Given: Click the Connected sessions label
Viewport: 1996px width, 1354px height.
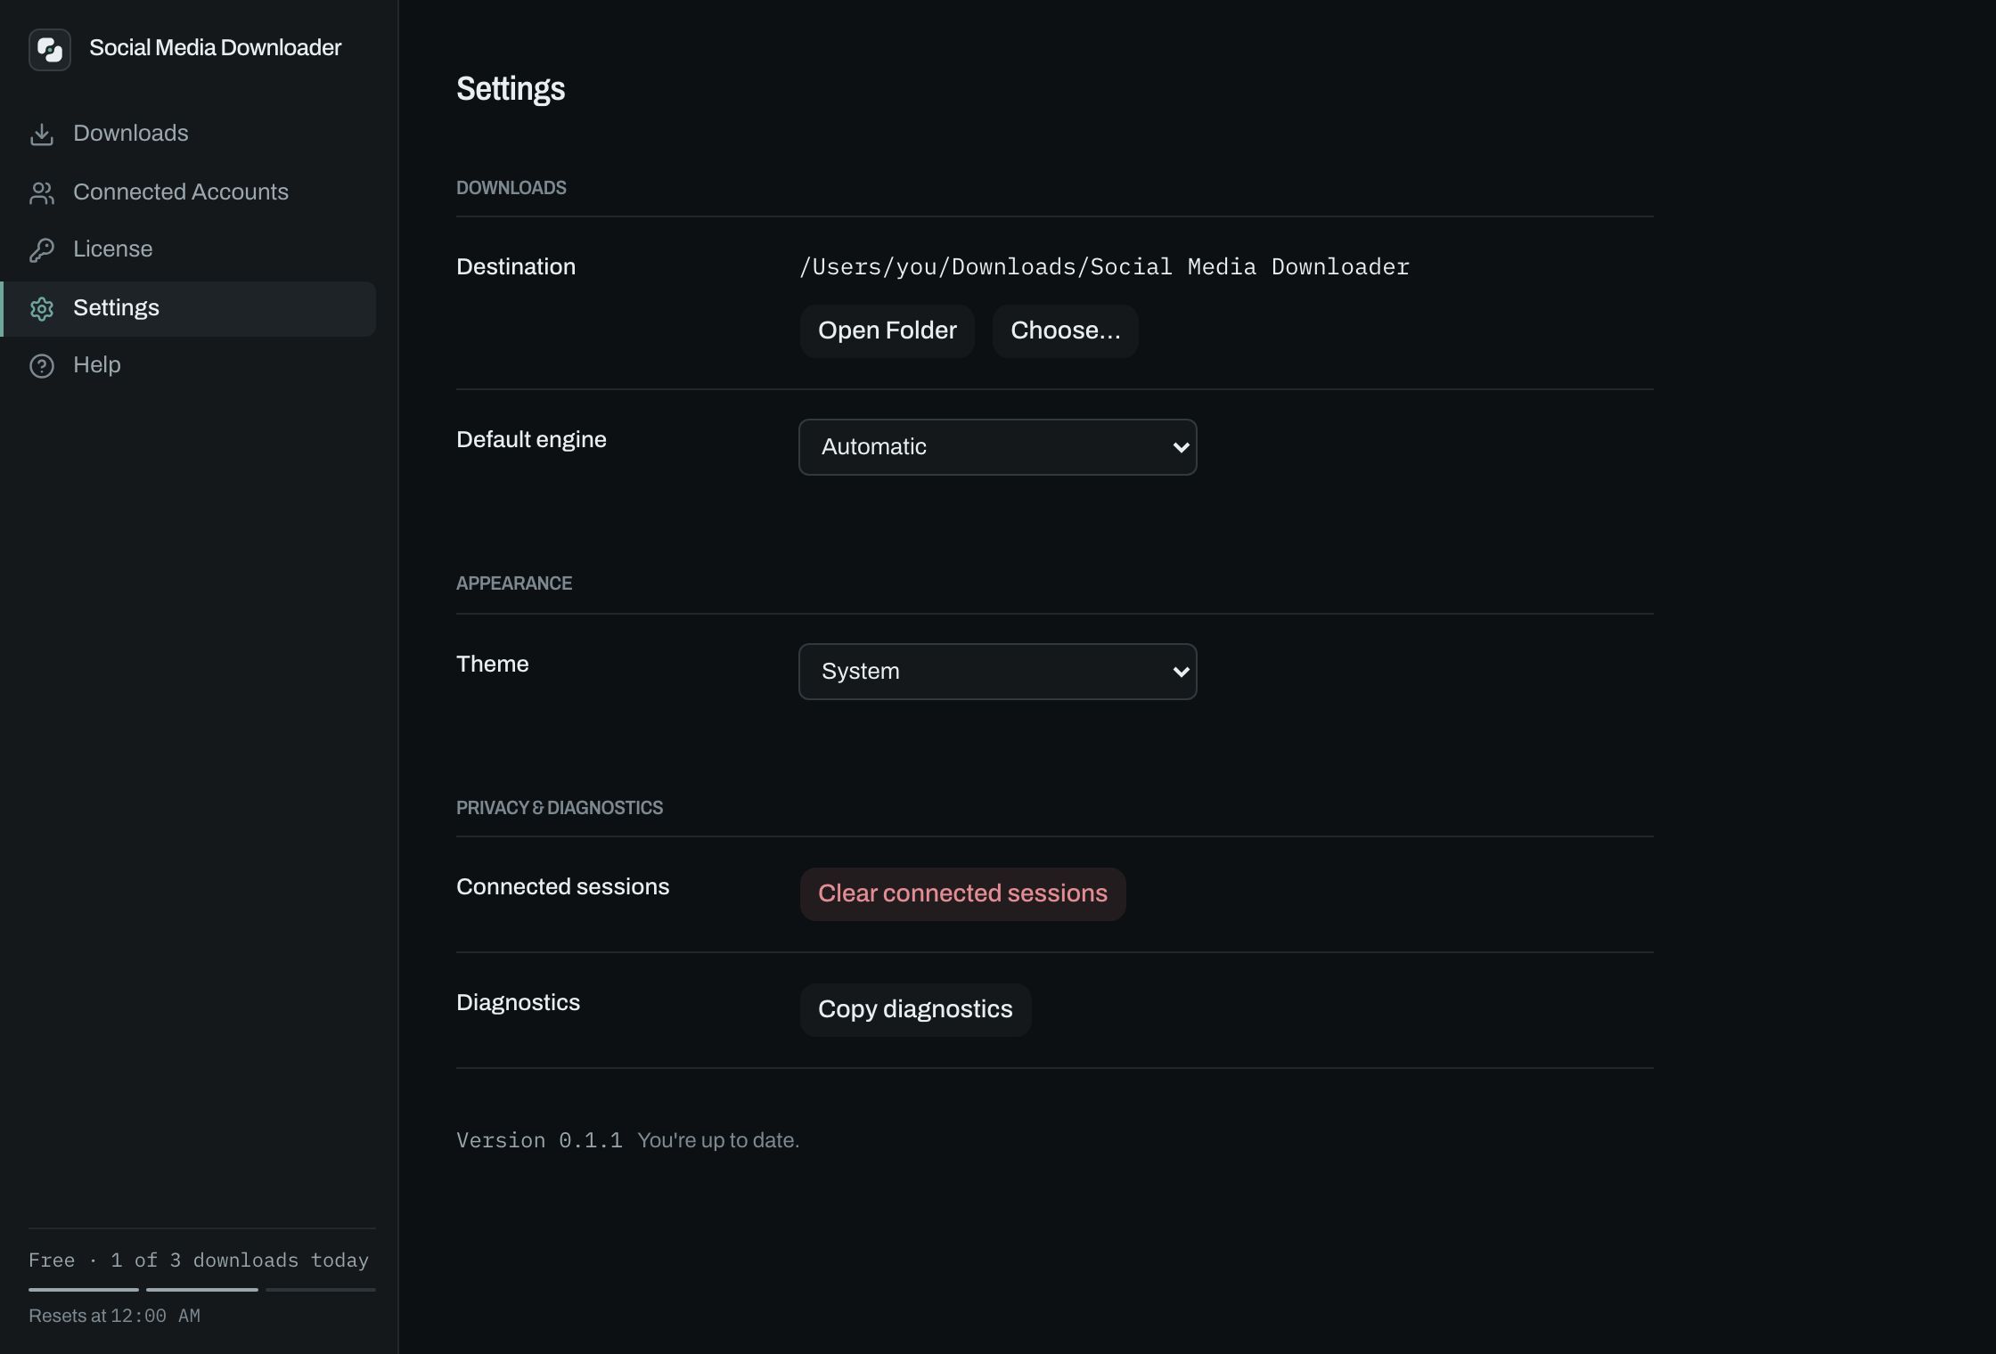Looking at the screenshot, I should pos(563,887).
